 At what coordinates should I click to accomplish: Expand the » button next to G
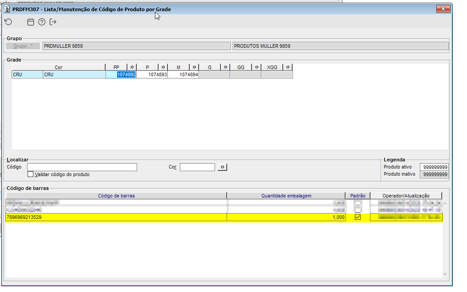225,67
